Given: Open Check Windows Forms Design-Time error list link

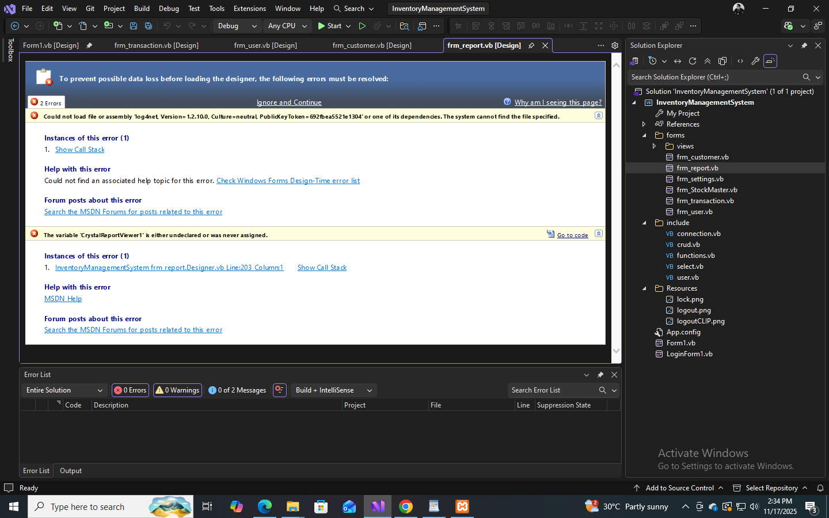Looking at the screenshot, I should click(288, 181).
